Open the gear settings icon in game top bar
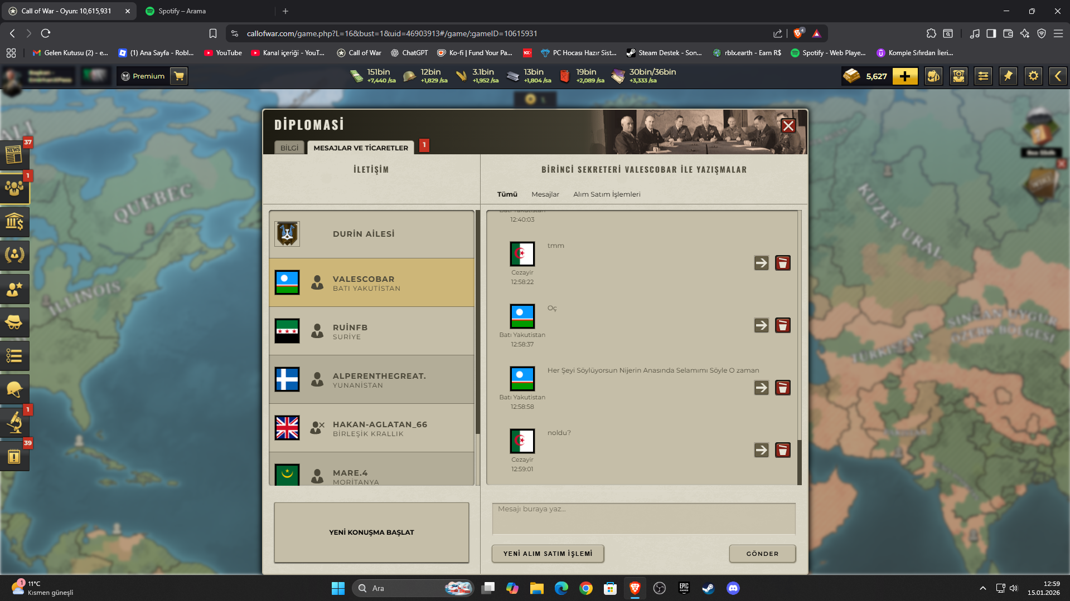Image resolution: width=1070 pixels, height=601 pixels. point(1033,76)
